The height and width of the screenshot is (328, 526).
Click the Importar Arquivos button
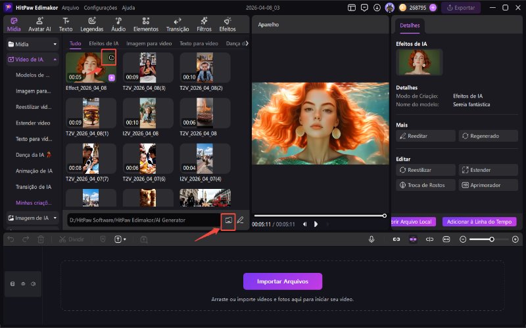click(283, 281)
